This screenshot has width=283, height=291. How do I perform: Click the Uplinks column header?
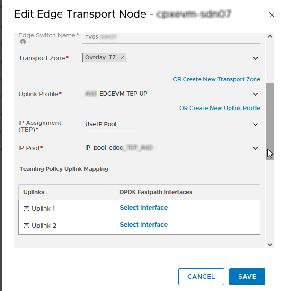(x=34, y=192)
